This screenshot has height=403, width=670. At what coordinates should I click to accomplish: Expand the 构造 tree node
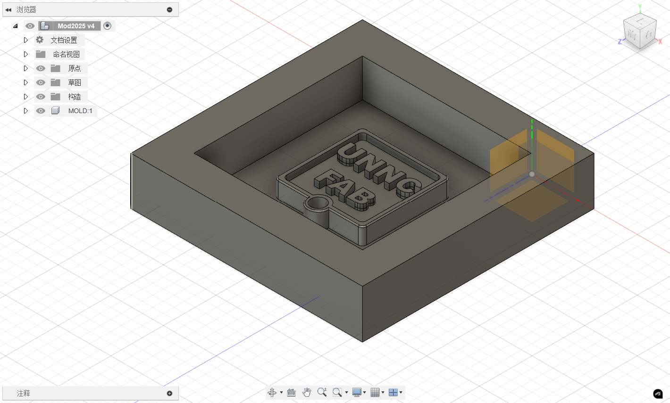(26, 97)
